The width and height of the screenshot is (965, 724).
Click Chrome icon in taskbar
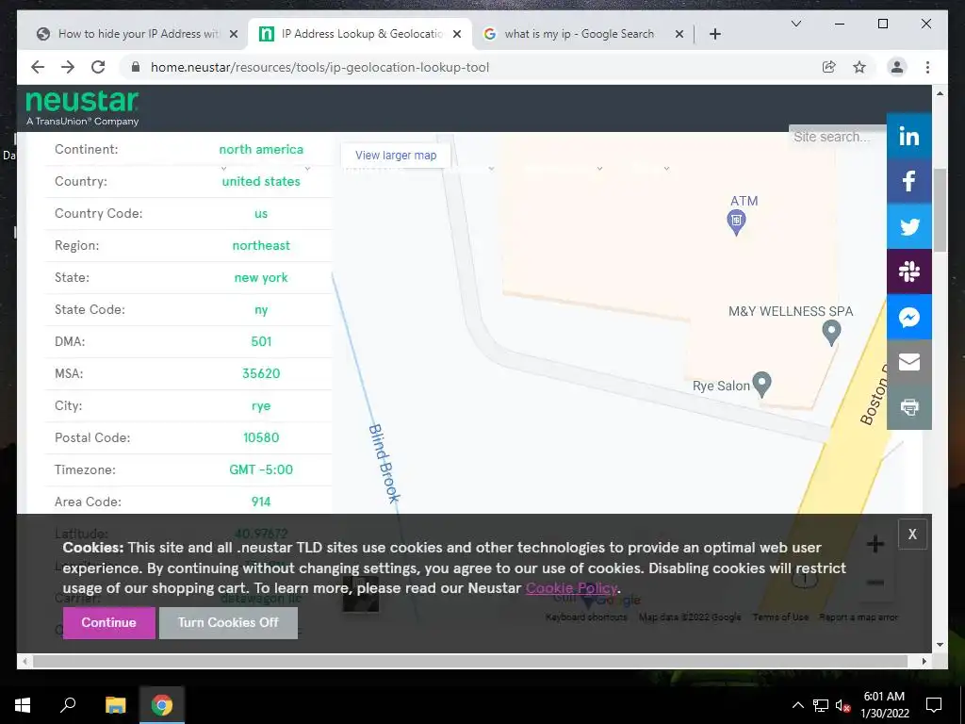click(x=162, y=705)
